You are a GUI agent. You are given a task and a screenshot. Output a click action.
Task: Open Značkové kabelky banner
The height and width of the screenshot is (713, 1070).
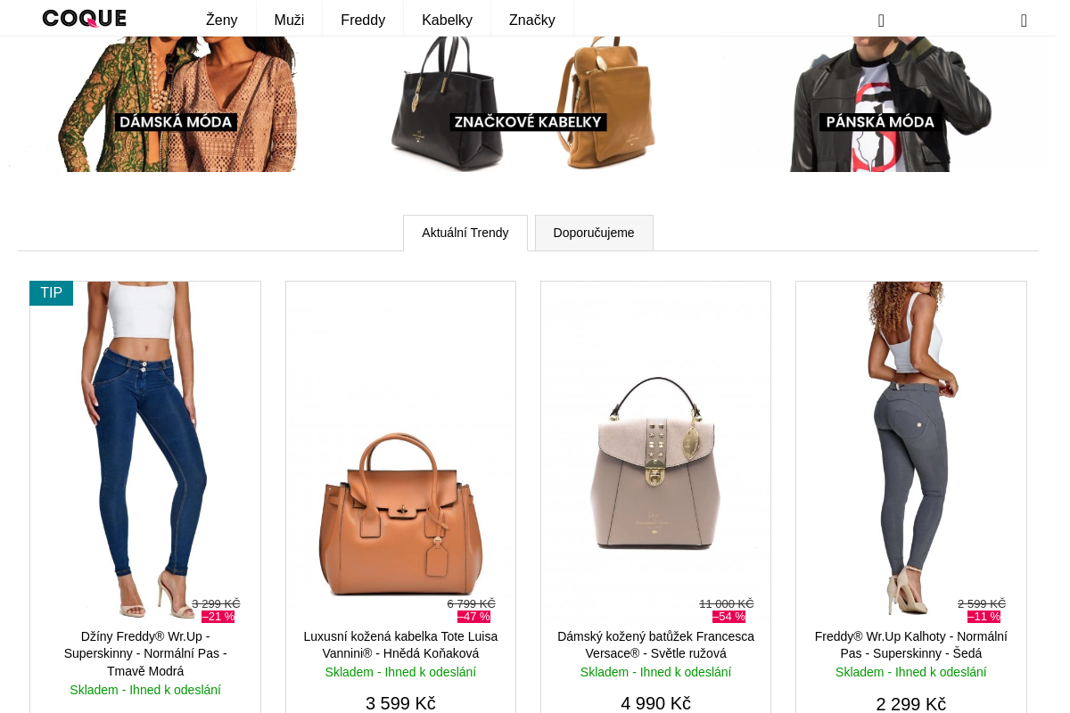[528, 104]
